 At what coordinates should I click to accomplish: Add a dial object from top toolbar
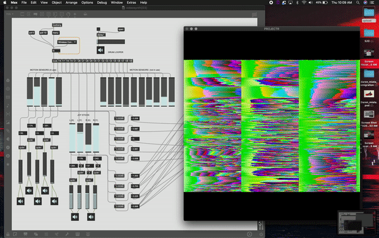tap(68, 15)
